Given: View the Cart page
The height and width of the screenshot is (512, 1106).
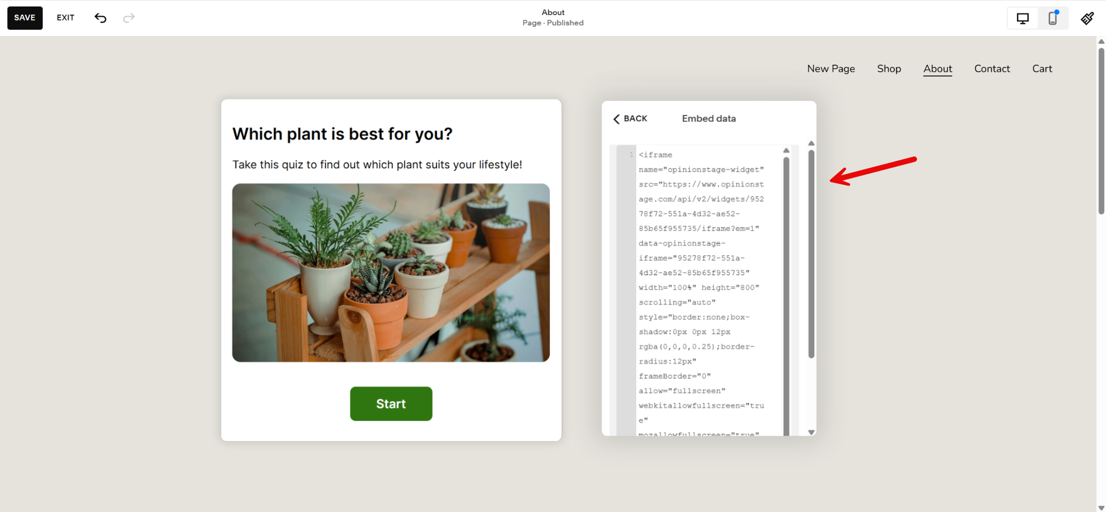Looking at the screenshot, I should pos(1042,69).
